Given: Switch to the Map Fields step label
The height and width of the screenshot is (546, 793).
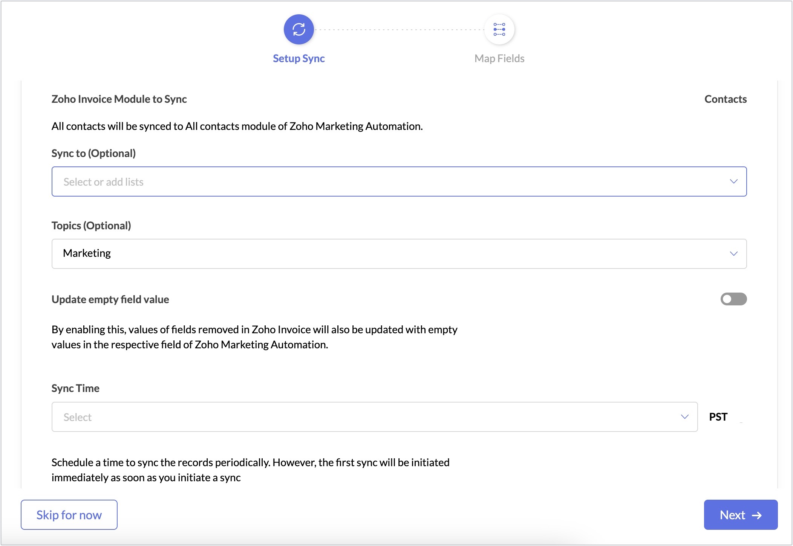Looking at the screenshot, I should (499, 58).
